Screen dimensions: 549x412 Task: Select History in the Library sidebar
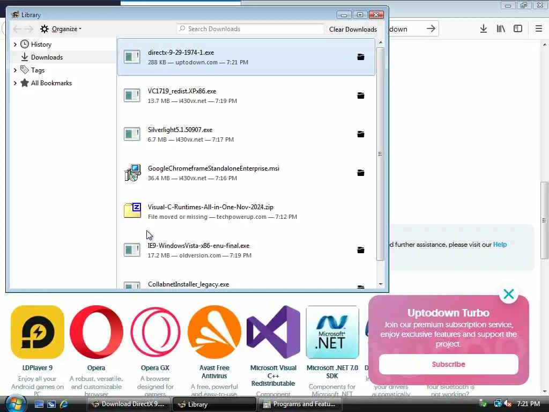tap(41, 45)
